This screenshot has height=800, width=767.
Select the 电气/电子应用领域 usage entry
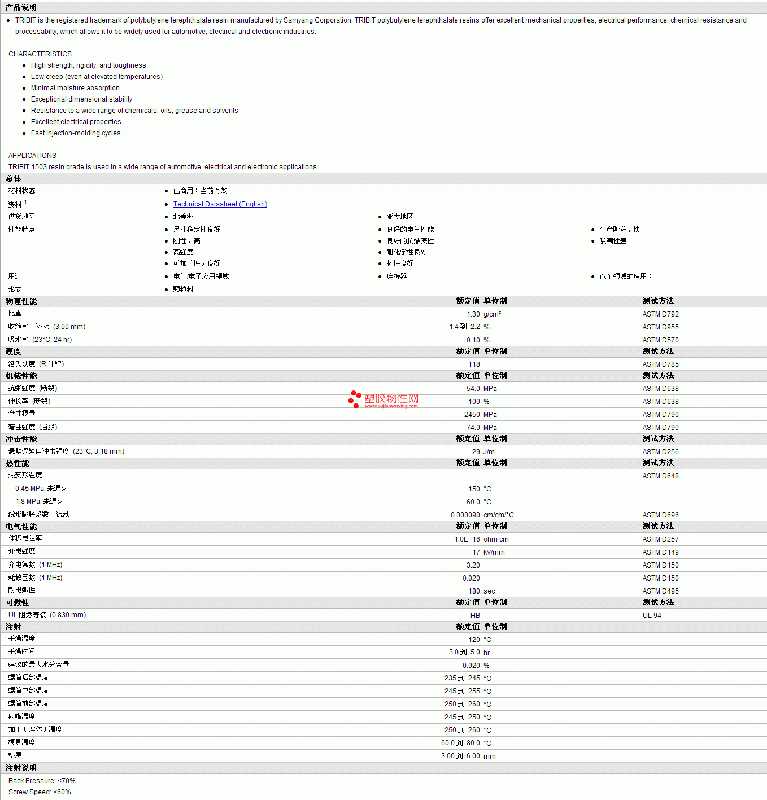click(201, 276)
